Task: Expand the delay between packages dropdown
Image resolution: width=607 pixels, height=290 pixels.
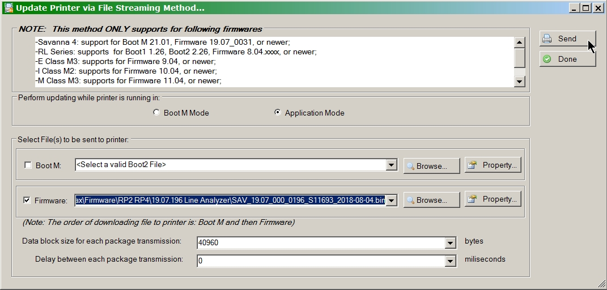Action: 450,261
